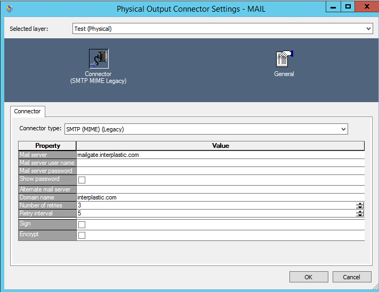Open the Selected layer dropdown
The image size is (379, 292).
pos(223,29)
